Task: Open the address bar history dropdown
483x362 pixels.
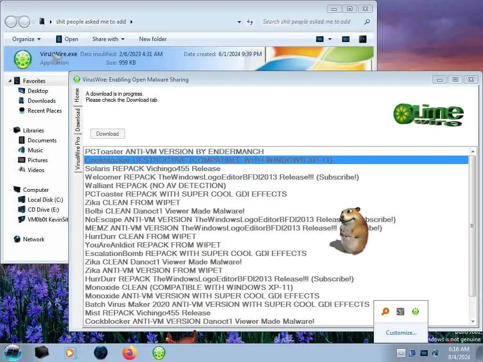Action: pyautogui.click(x=239, y=22)
